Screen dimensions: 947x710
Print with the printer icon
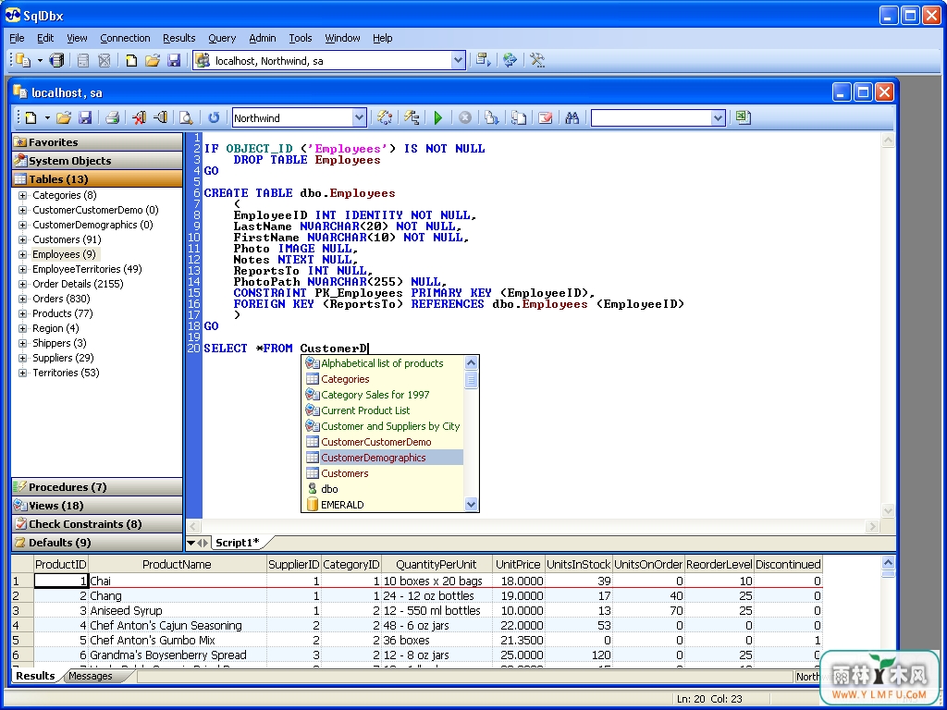click(x=112, y=117)
